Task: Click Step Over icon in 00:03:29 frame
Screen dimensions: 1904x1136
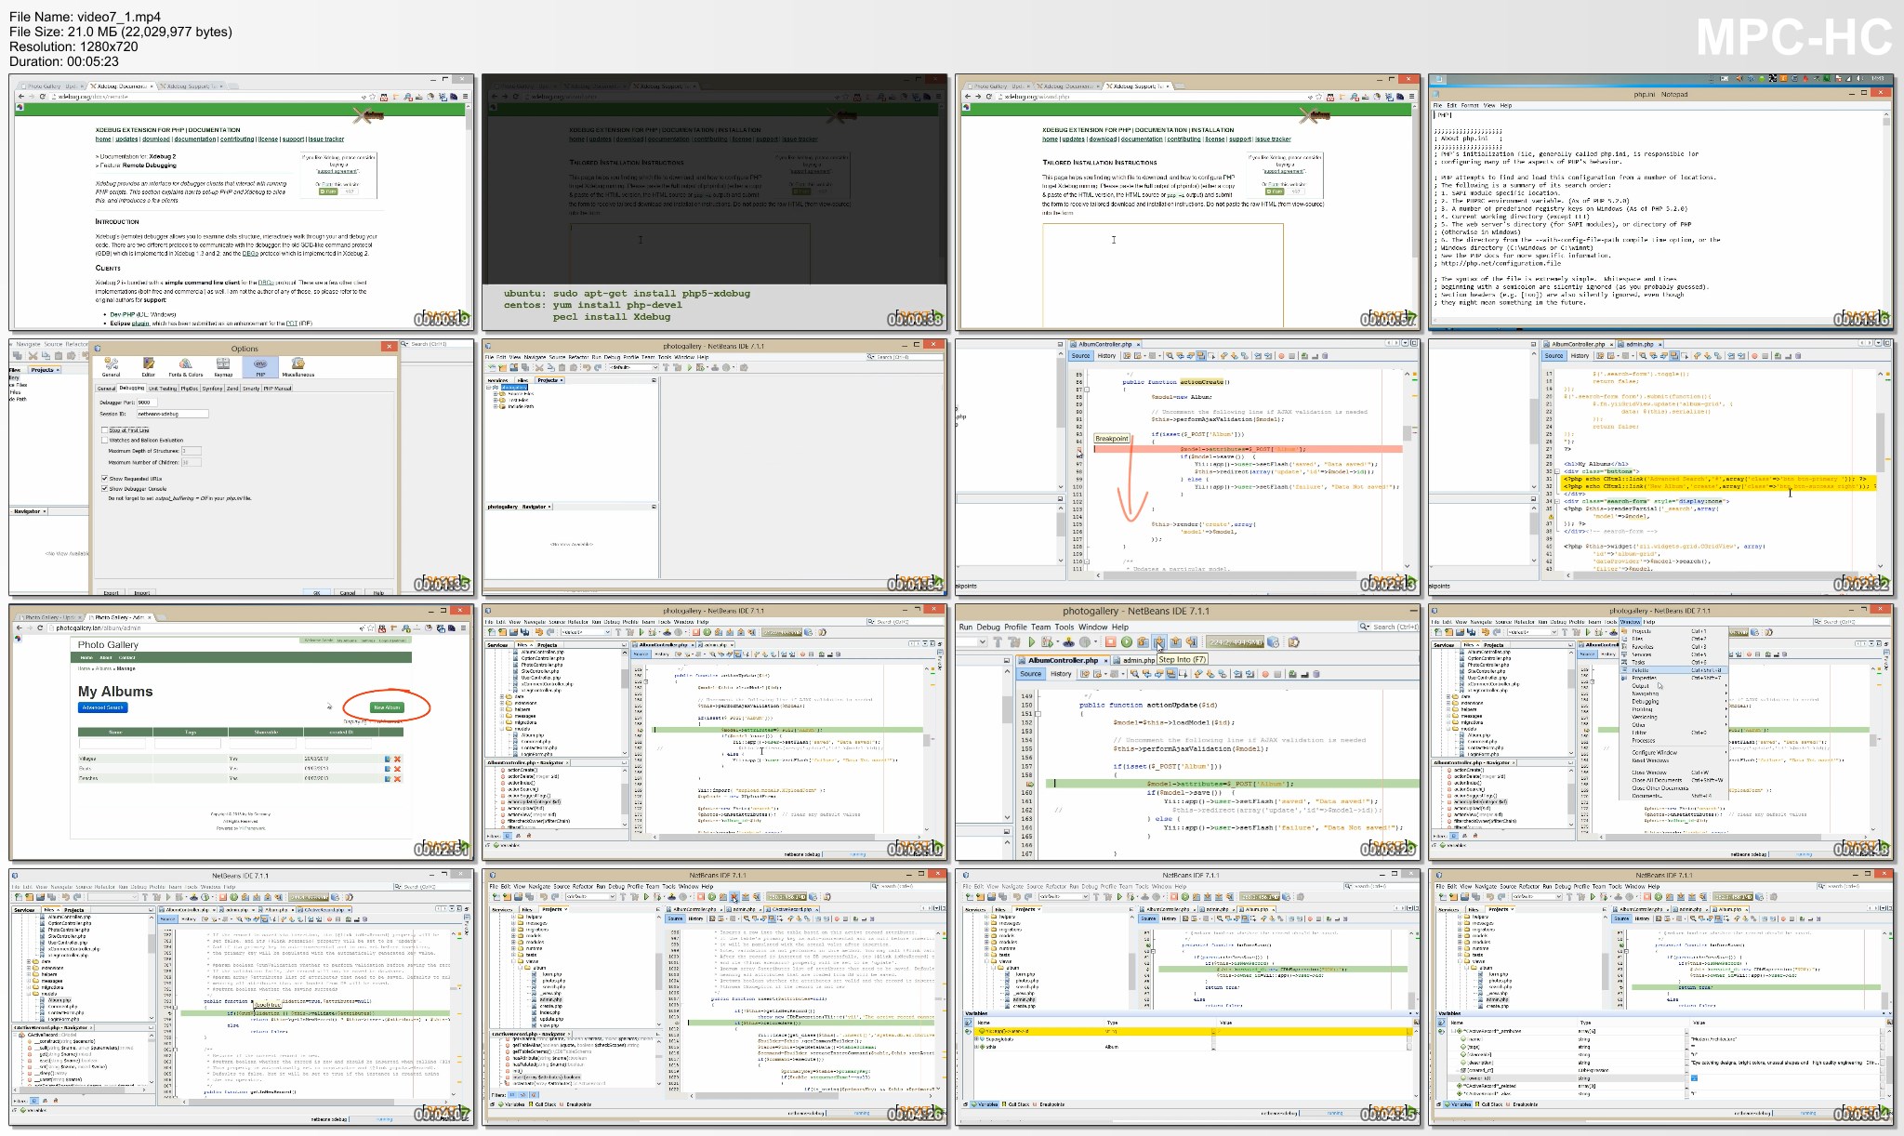Action: tap(1143, 641)
